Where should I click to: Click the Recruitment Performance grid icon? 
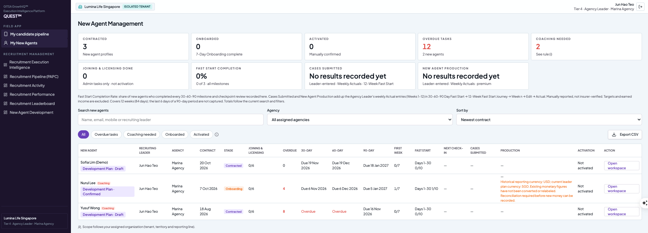tap(5, 94)
